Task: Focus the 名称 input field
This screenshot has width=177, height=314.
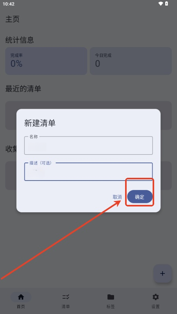Action: [x=88, y=145]
